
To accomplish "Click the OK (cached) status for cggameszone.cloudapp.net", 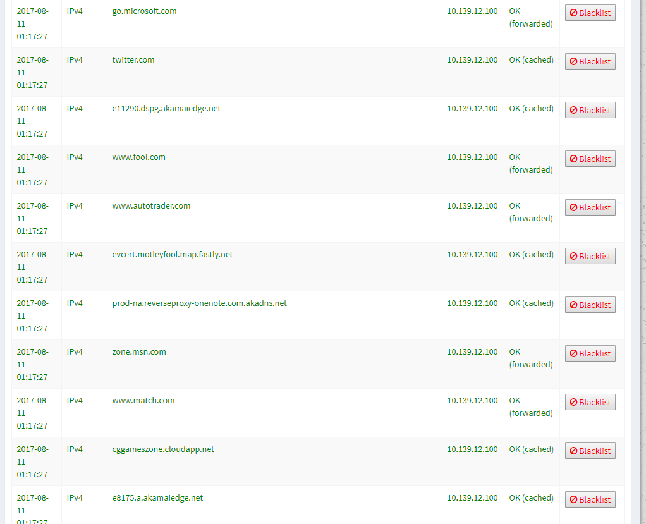I will point(531,449).
